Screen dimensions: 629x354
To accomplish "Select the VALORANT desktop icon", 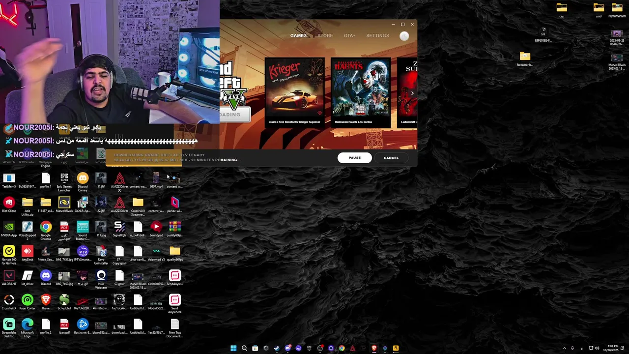I will pyautogui.click(x=9, y=278).
